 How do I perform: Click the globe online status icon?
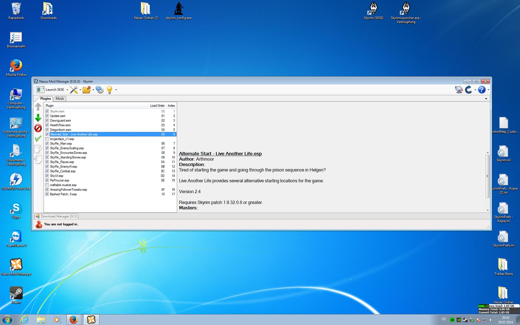pyautogui.click(x=459, y=90)
